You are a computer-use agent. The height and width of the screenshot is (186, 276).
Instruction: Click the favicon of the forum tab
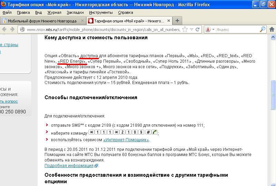pos(4,21)
